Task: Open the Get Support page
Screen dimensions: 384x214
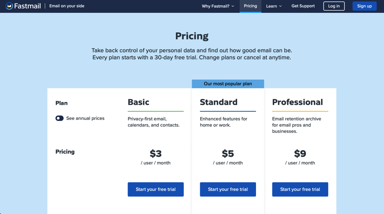Action: [303, 6]
